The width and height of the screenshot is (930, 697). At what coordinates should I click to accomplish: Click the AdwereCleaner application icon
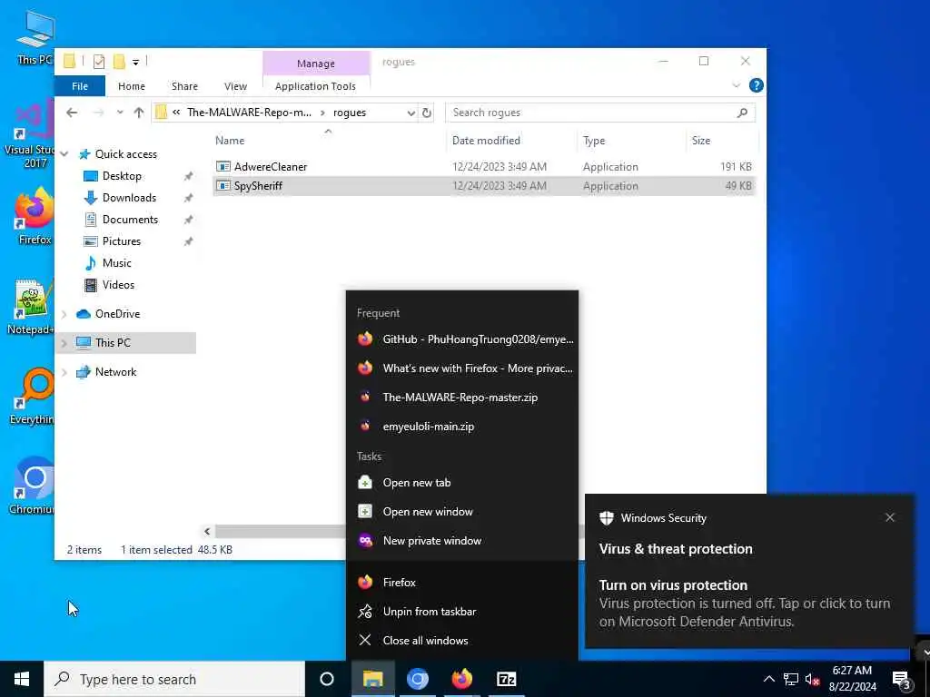coord(223,167)
